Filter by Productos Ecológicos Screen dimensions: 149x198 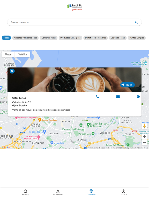point(70,38)
